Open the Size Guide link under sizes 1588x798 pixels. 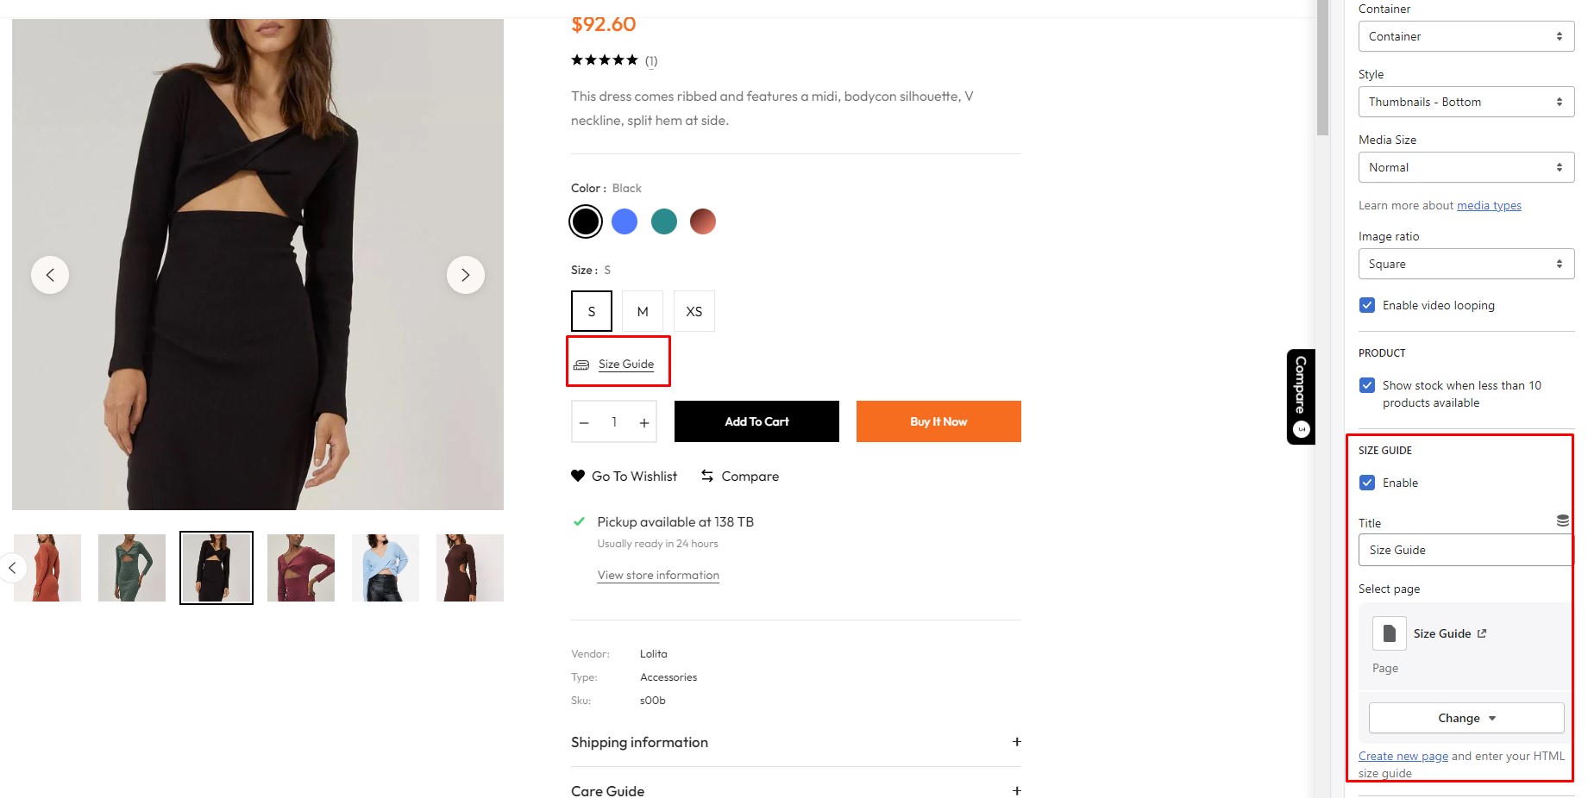[626, 364]
